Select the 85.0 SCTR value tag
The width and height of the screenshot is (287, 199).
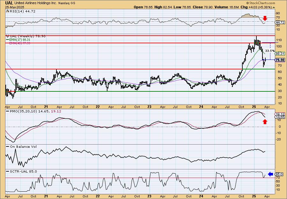(279, 174)
